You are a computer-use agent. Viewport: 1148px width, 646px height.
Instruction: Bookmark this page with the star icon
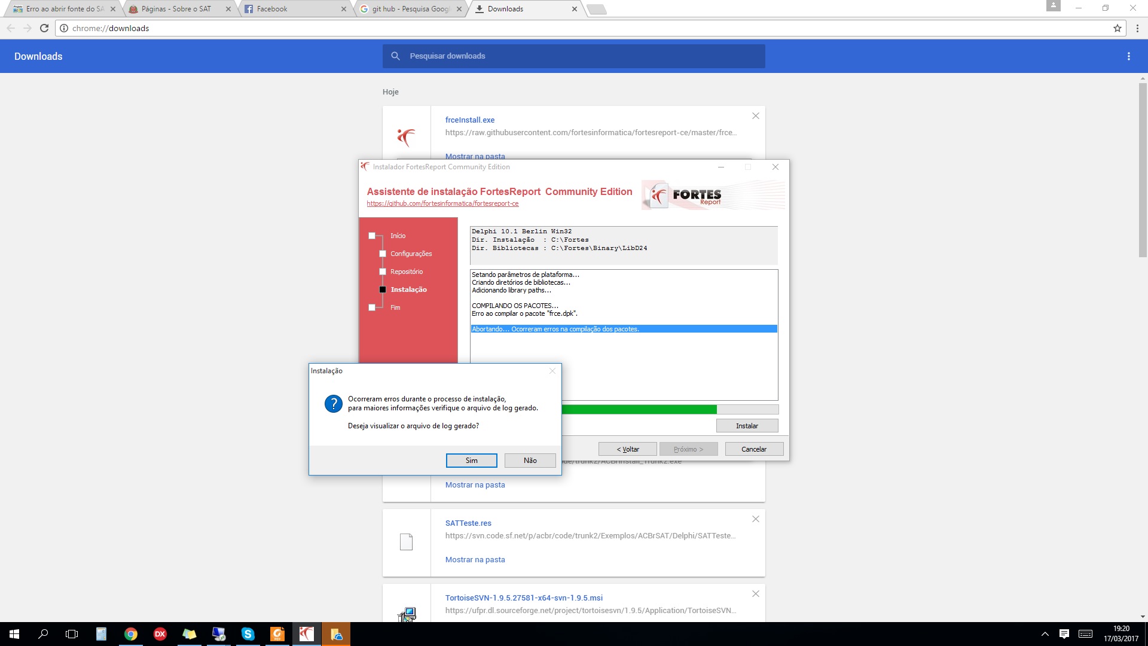(1117, 28)
